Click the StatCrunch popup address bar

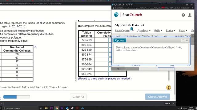click(x=152, y=8)
